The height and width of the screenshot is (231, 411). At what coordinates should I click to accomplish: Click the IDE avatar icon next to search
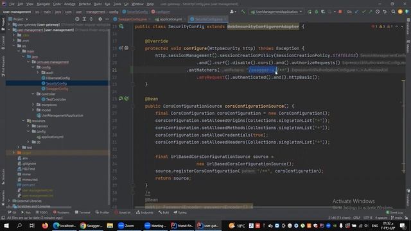tap(400, 12)
